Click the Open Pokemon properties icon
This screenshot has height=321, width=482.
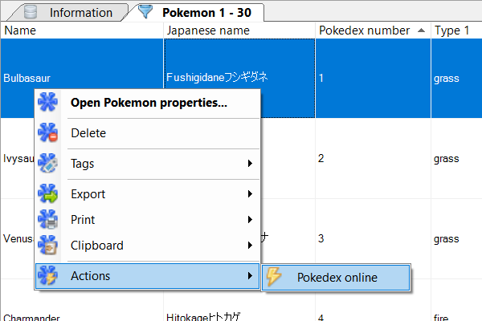click(x=48, y=103)
